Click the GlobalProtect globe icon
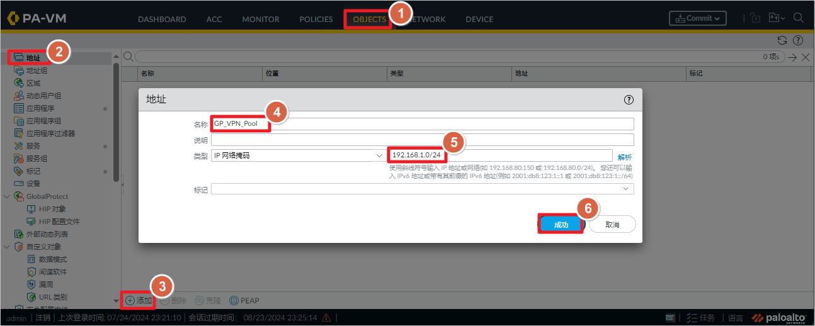815x326 pixels. [x=19, y=196]
